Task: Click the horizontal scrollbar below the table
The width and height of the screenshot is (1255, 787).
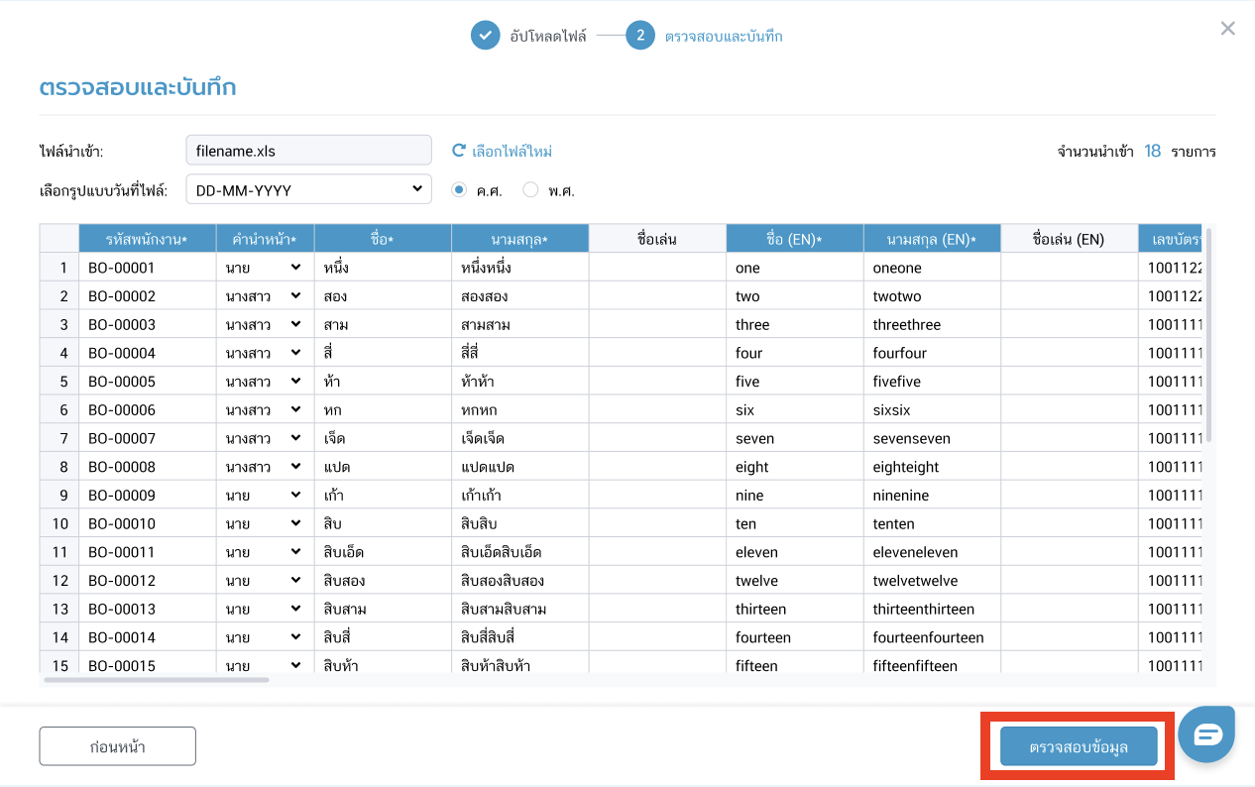Action: 157,680
